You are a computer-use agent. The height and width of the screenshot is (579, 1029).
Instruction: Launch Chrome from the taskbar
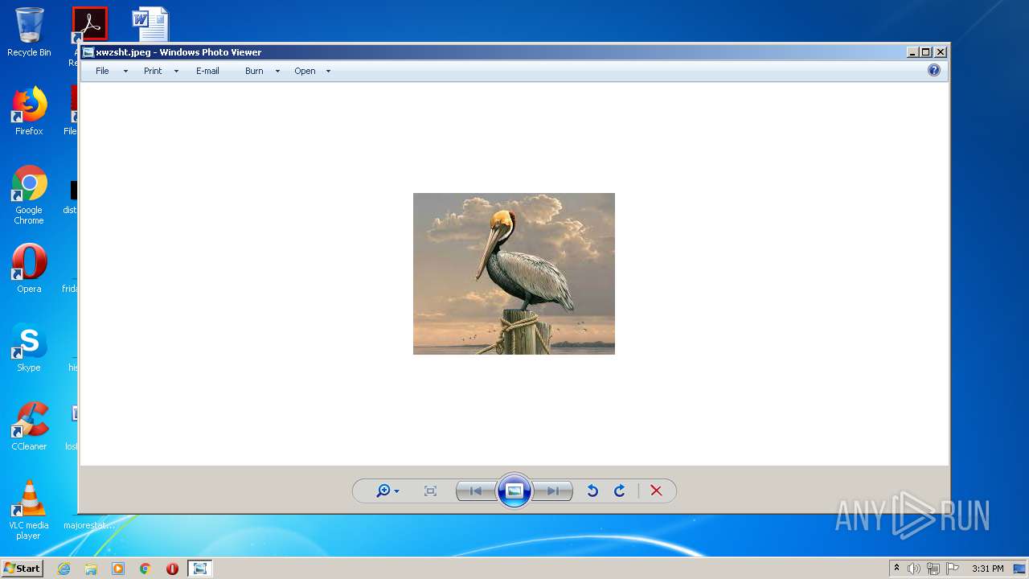(x=146, y=569)
